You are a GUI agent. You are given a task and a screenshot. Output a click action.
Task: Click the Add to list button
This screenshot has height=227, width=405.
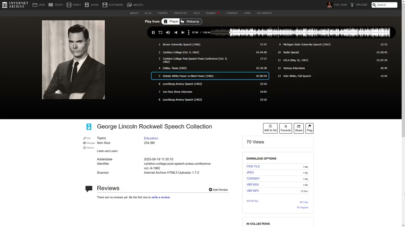coord(270,128)
